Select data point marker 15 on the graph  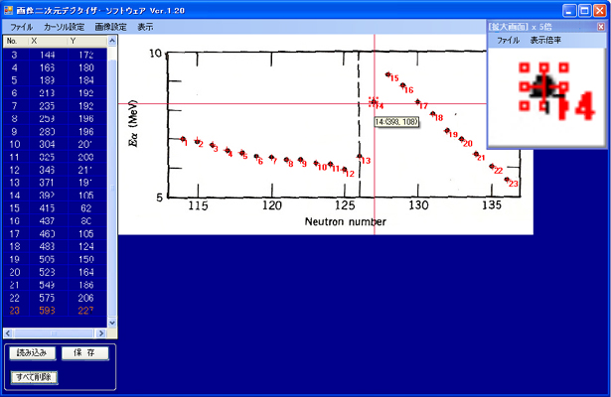(x=387, y=74)
